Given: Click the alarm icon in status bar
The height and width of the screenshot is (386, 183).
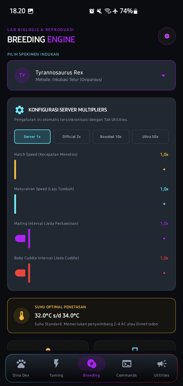Looking at the screenshot, I should [x=92, y=11].
